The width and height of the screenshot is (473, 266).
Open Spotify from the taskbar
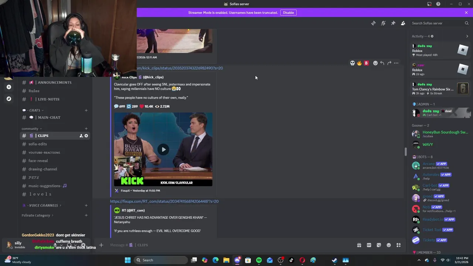pyautogui.click(x=259, y=260)
